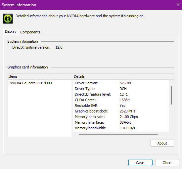Click Memory data rate label
This screenshot has width=182, height=169.
[90, 117]
